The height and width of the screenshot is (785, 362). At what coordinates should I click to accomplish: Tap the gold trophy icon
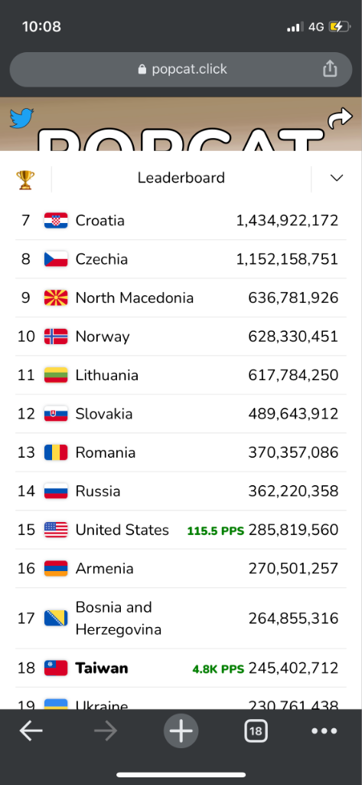tap(25, 178)
